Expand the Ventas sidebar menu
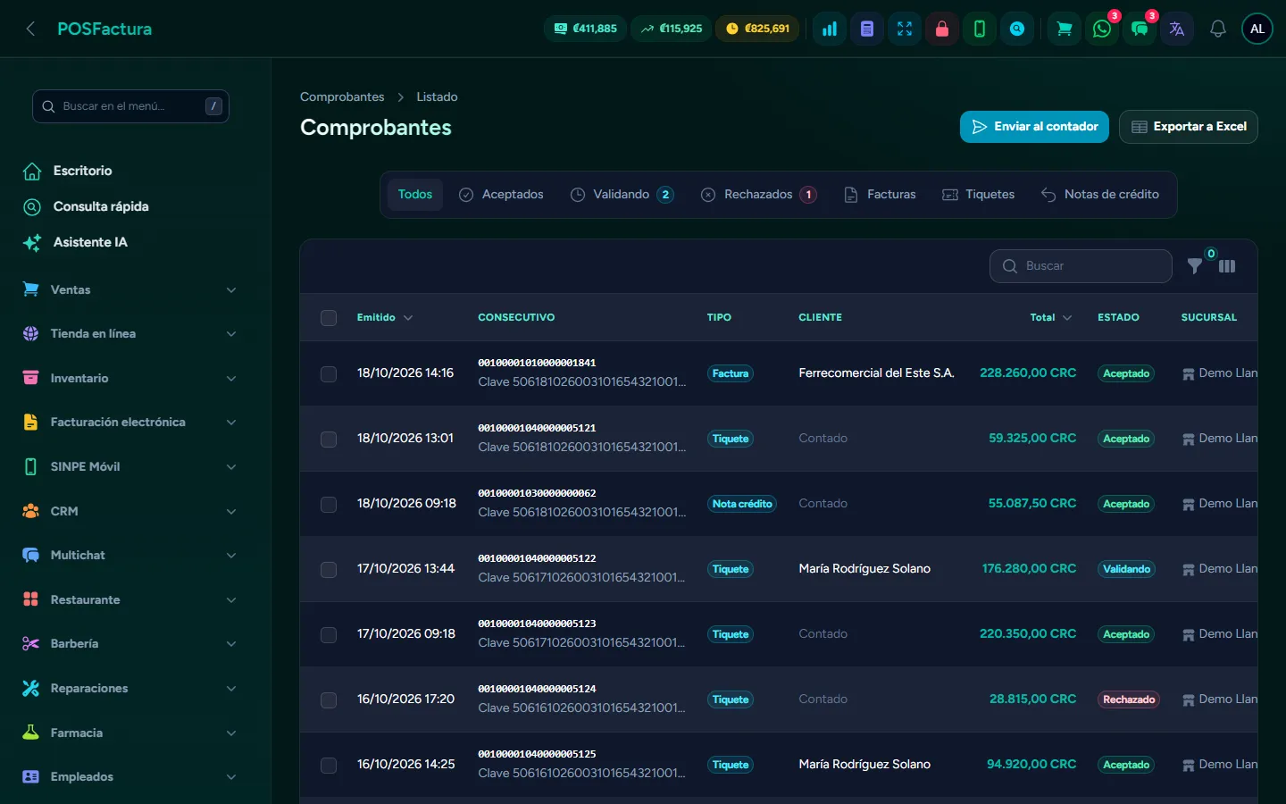The width and height of the screenshot is (1286, 804). click(x=132, y=289)
